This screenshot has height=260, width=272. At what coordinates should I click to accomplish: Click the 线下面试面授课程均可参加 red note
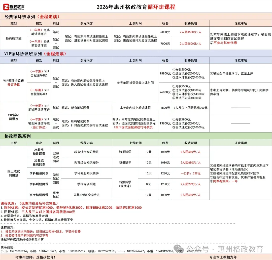(x=133, y=127)
